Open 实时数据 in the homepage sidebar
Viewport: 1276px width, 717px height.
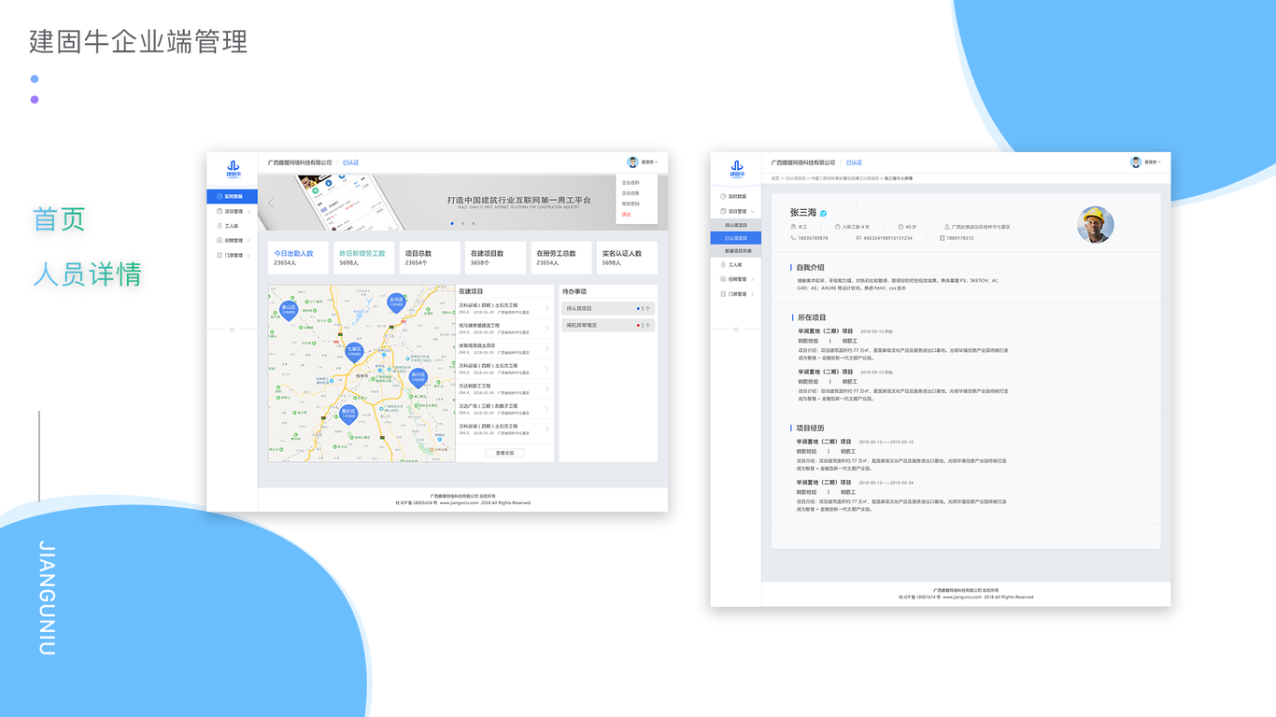[x=232, y=197]
